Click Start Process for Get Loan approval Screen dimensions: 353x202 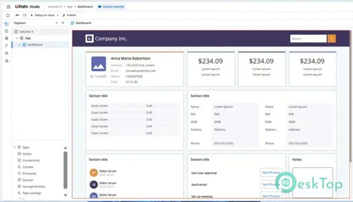pyautogui.click(x=271, y=173)
